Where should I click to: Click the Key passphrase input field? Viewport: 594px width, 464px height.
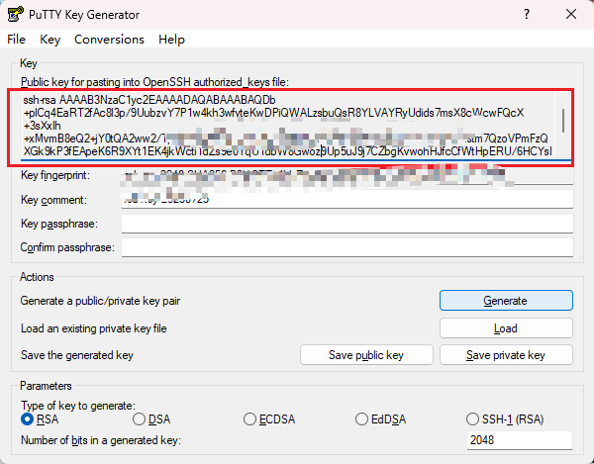click(346, 224)
